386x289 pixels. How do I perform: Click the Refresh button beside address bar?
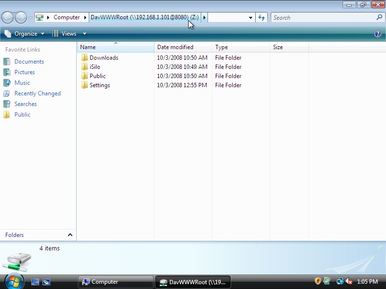click(262, 17)
